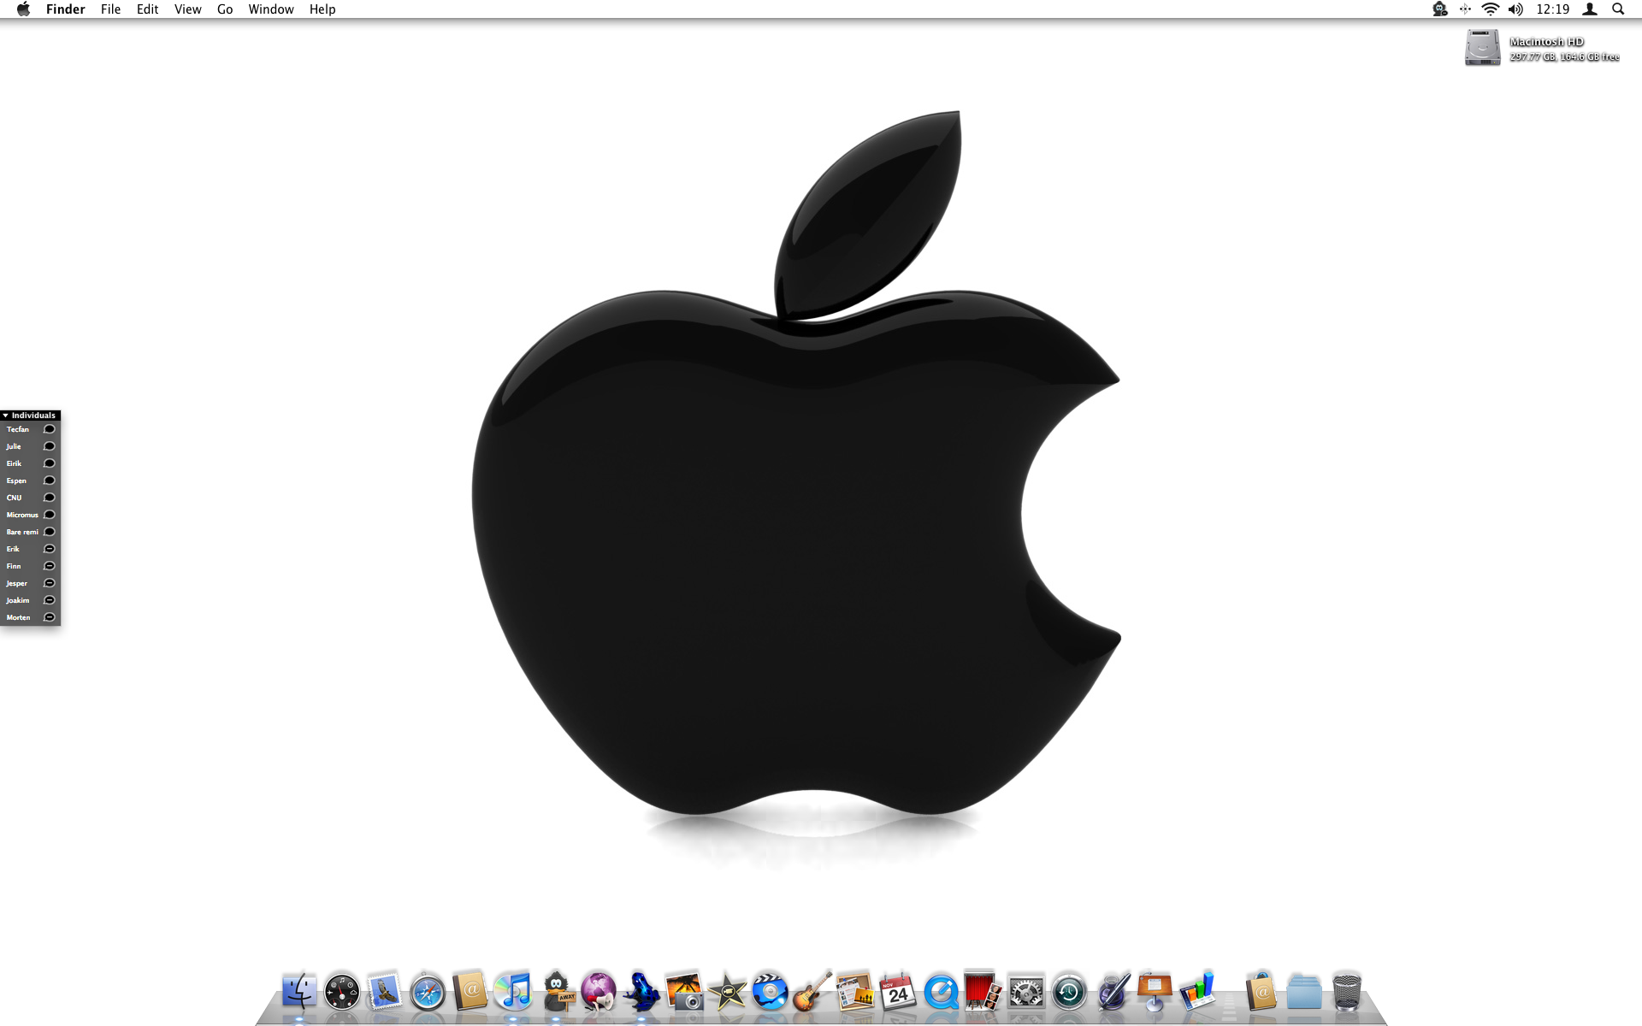Image resolution: width=1642 pixels, height=1026 pixels.
Task: Open the Mail stamp icon
Action: point(385,992)
